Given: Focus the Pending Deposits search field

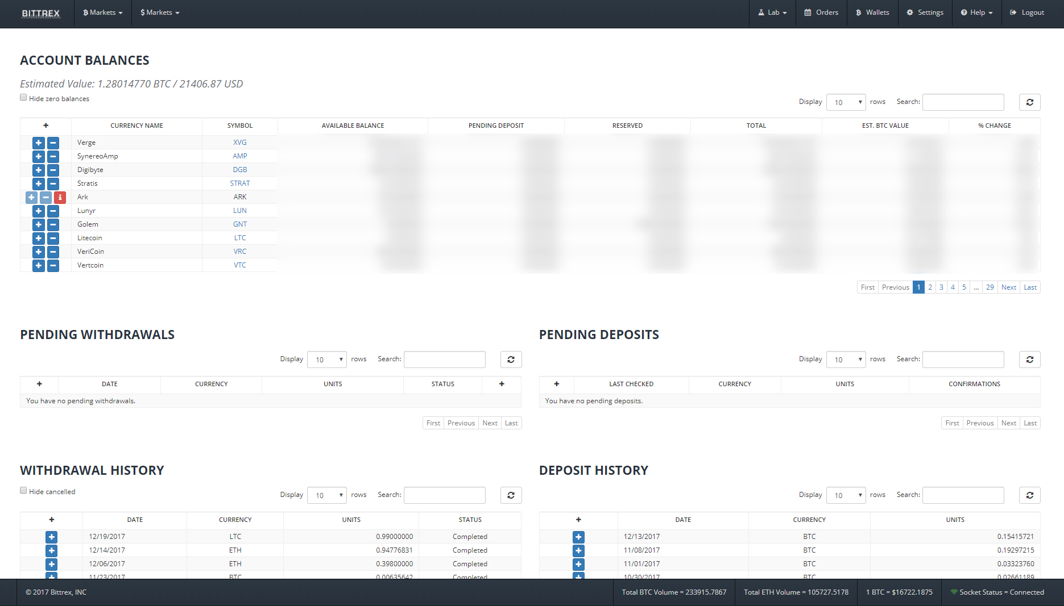Looking at the screenshot, I should [x=963, y=360].
